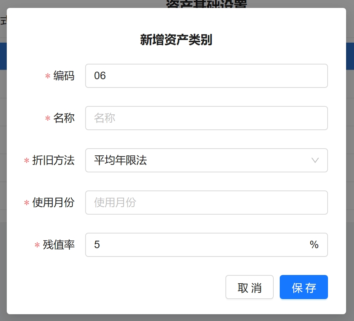This screenshot has width=354, height=321.
Task: Focus the 使用月份 input field
Action: [206, 203]
